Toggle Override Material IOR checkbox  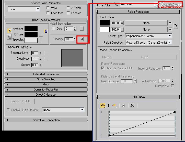[x=103, y=68]
